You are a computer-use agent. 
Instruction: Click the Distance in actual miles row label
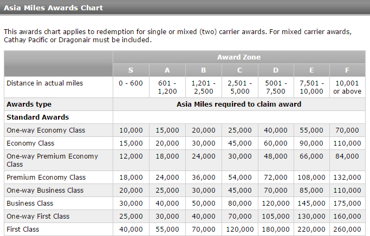point(45,83)
